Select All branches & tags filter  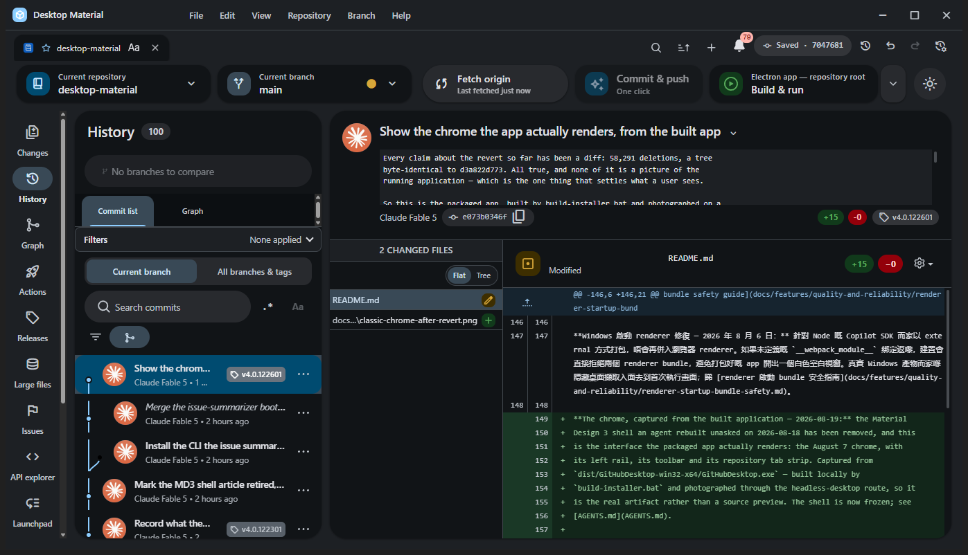pos(254,272)
